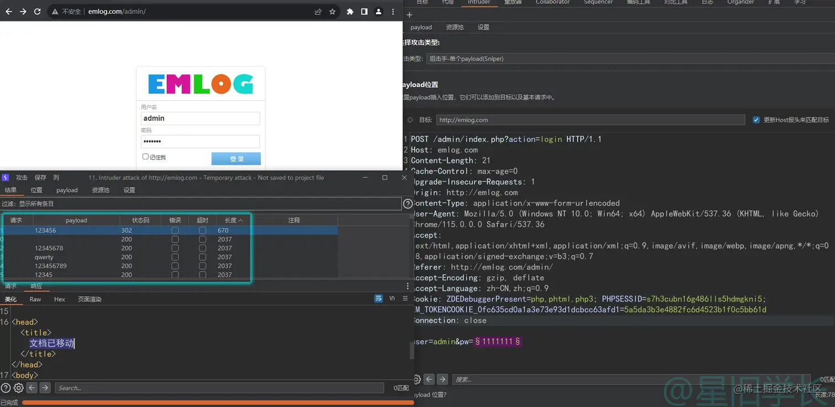Sort by the 状态码 column header
Image resolution: width=835 pixels, height=407 pixels.
141,220
